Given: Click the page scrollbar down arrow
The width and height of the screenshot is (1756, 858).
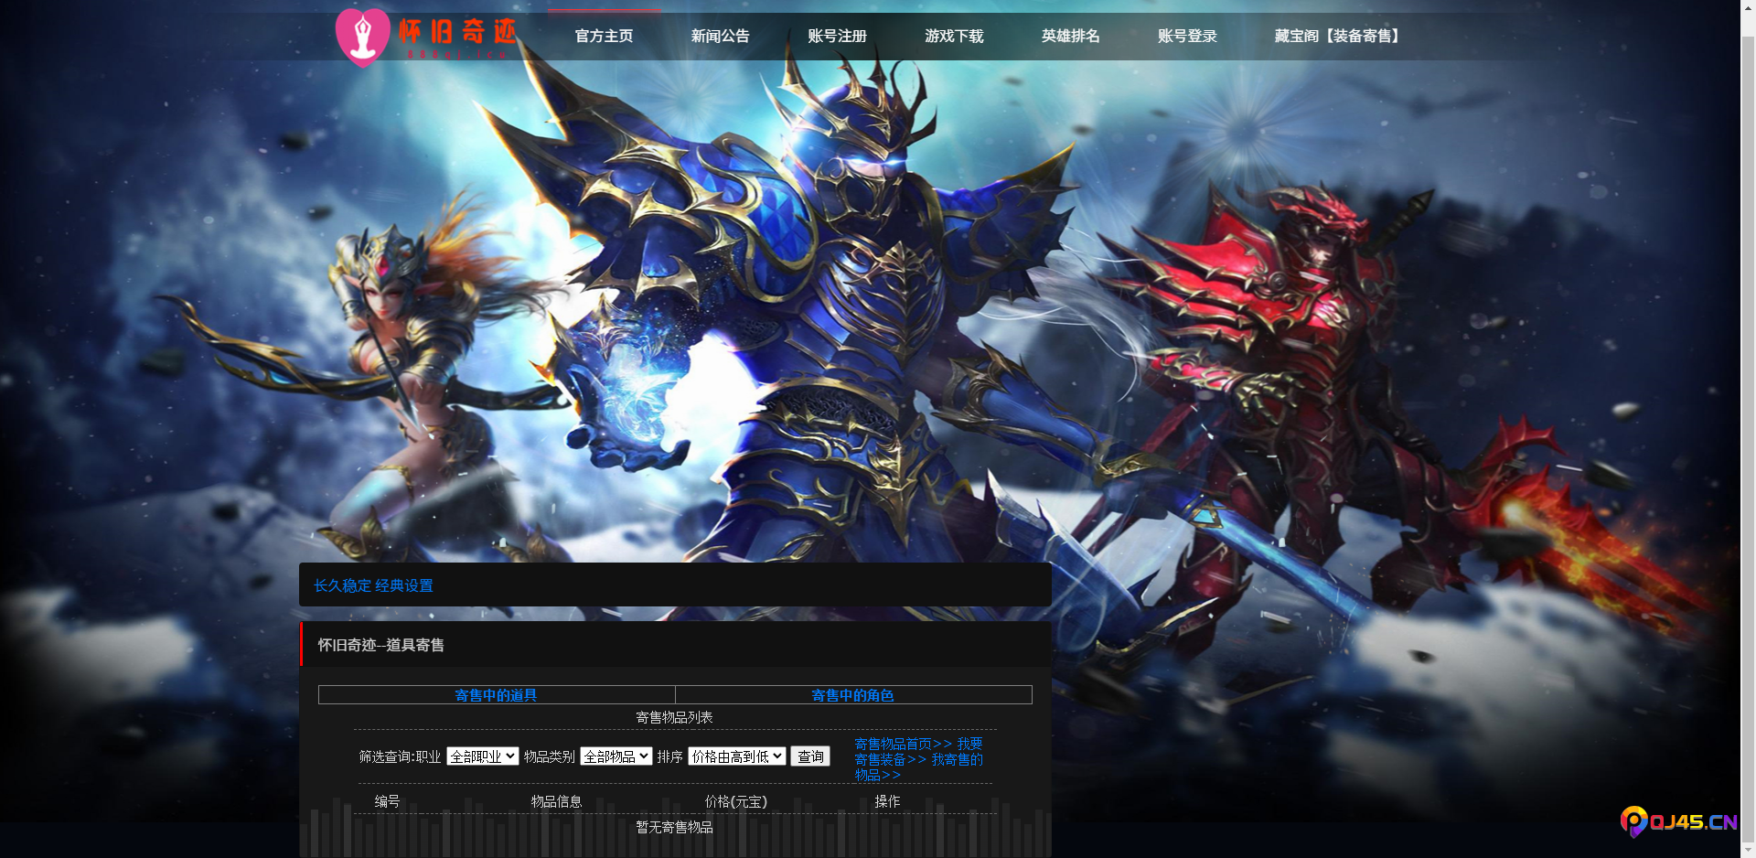Looking at the screenshot, I should 1748,850.
